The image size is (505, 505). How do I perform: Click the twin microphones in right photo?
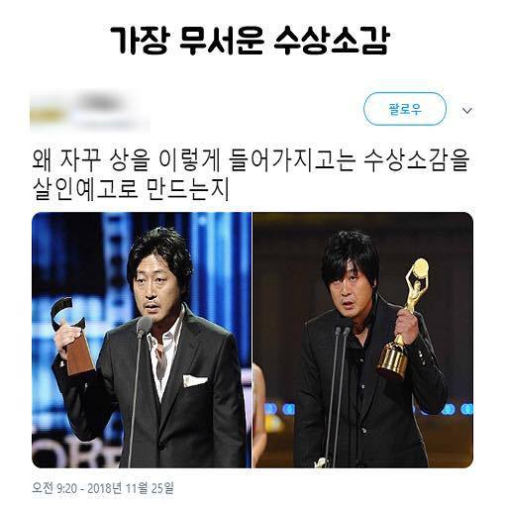[x=337, y=394]
